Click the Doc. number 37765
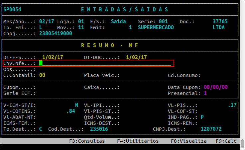Viewport: 245px width, 150px height. click(220, 21)
